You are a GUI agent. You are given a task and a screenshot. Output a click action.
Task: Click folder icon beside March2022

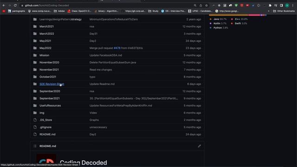point(35,34)
